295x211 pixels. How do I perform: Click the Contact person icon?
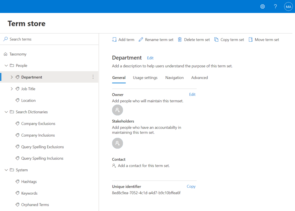pos(114,166)
